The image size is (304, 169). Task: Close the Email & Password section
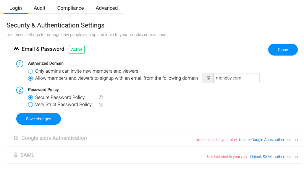coord(283,50)
